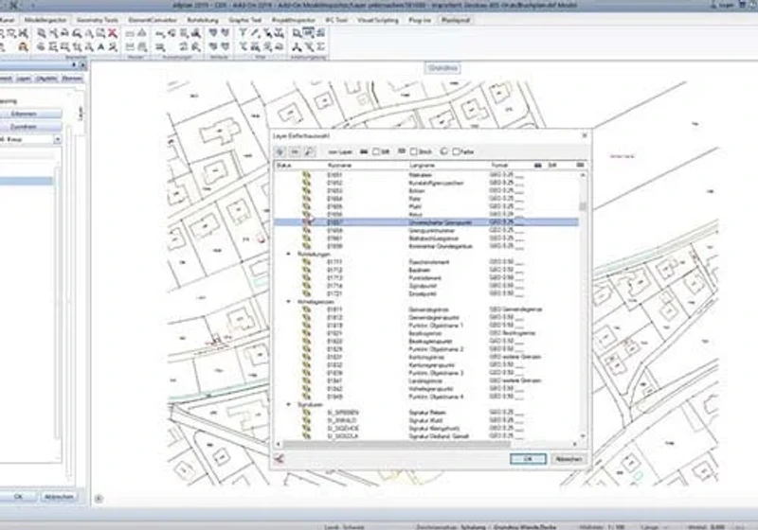The height and width of the screenshot is (530, 758).
Task: Click the pen icon beside the Stift checkbox
Action: coord(364,151)
